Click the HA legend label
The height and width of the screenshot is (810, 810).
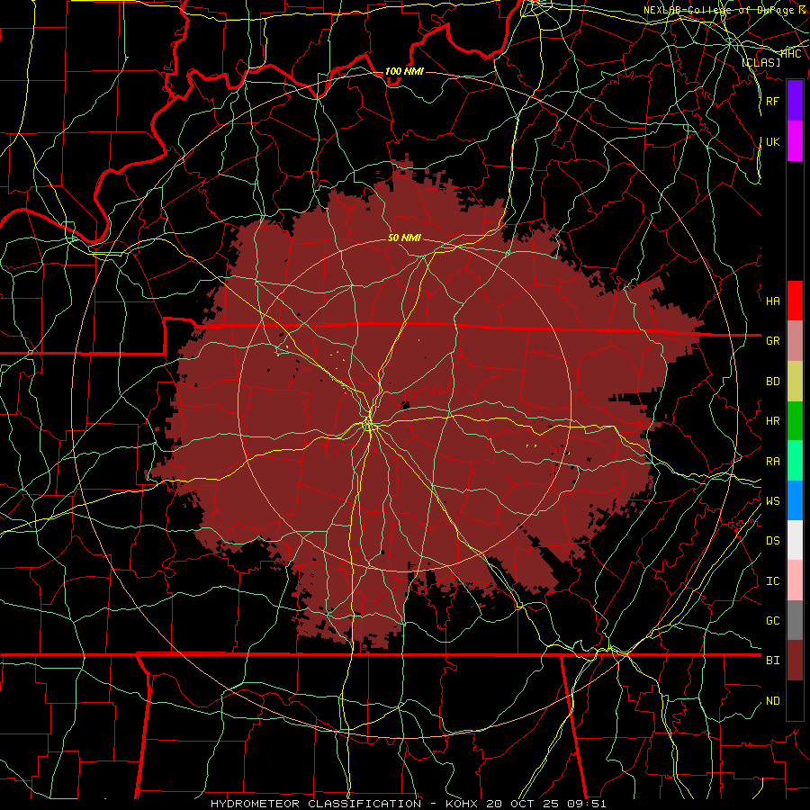pos(772,301)
